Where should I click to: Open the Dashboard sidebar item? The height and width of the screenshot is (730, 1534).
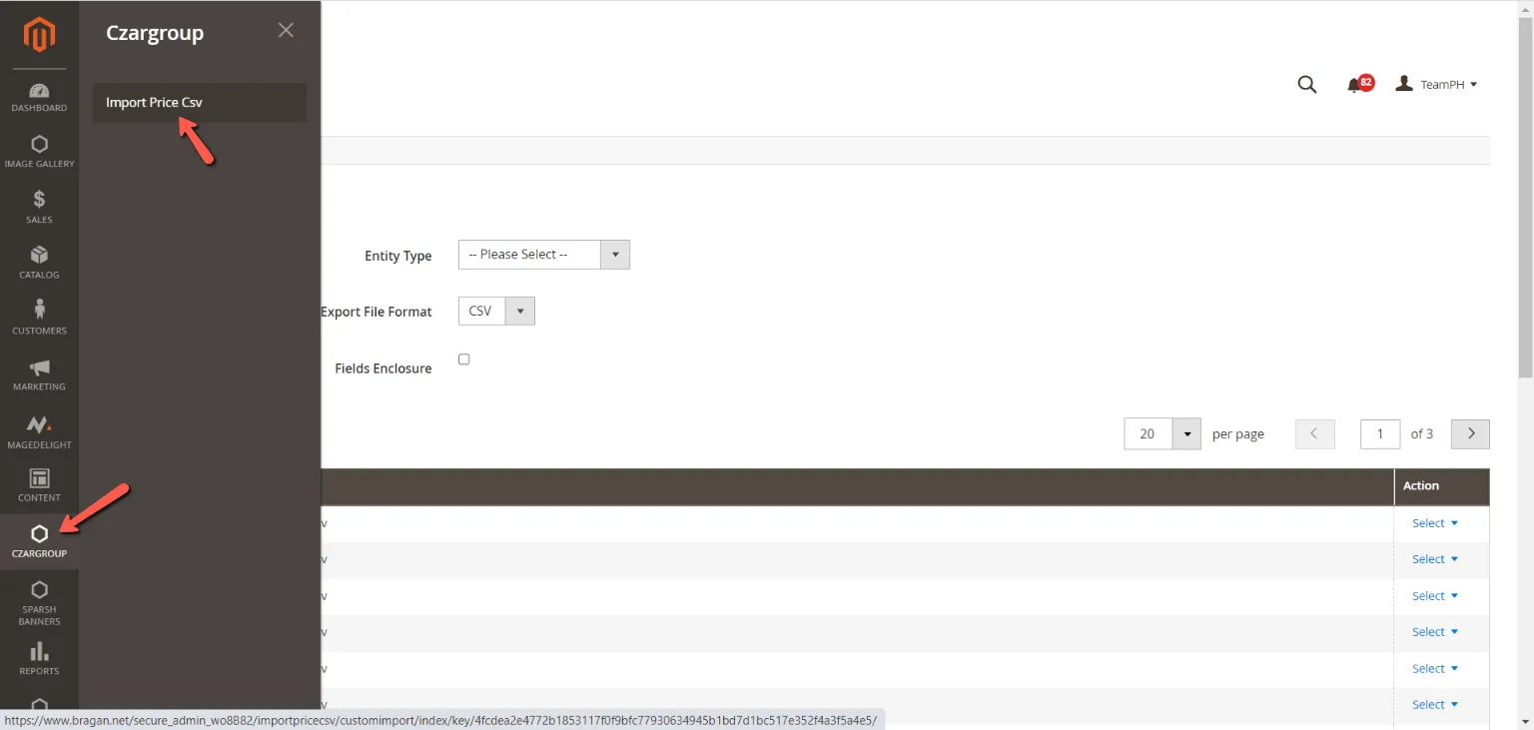39,97
